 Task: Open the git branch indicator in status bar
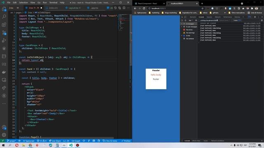(11, 141)
